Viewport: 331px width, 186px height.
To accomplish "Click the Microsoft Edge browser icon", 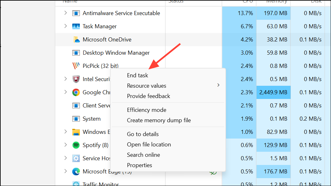I will 76,172.
